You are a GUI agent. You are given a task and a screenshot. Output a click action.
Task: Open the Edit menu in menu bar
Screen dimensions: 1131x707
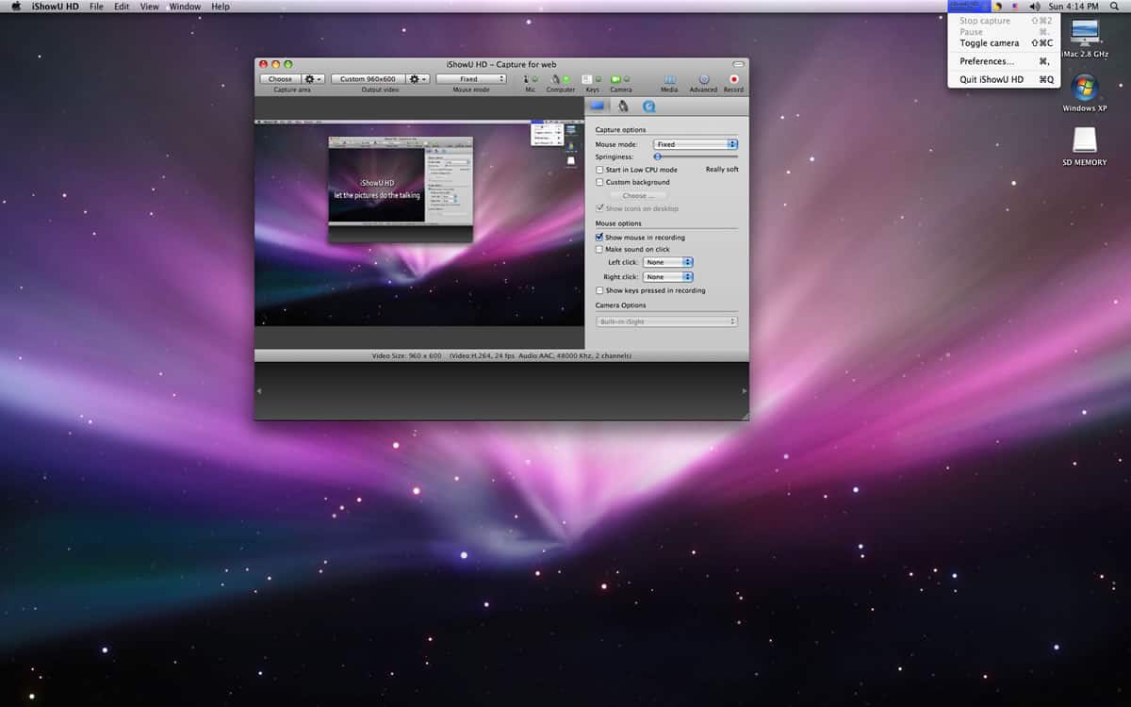click(x=122, y=7)
